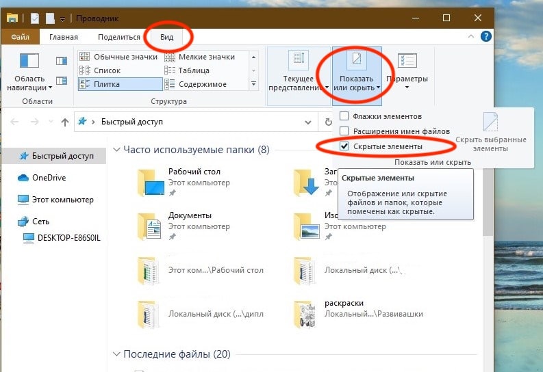Open the Показать или скрыть dropdown
543x372 pixels.
(357, 76)
